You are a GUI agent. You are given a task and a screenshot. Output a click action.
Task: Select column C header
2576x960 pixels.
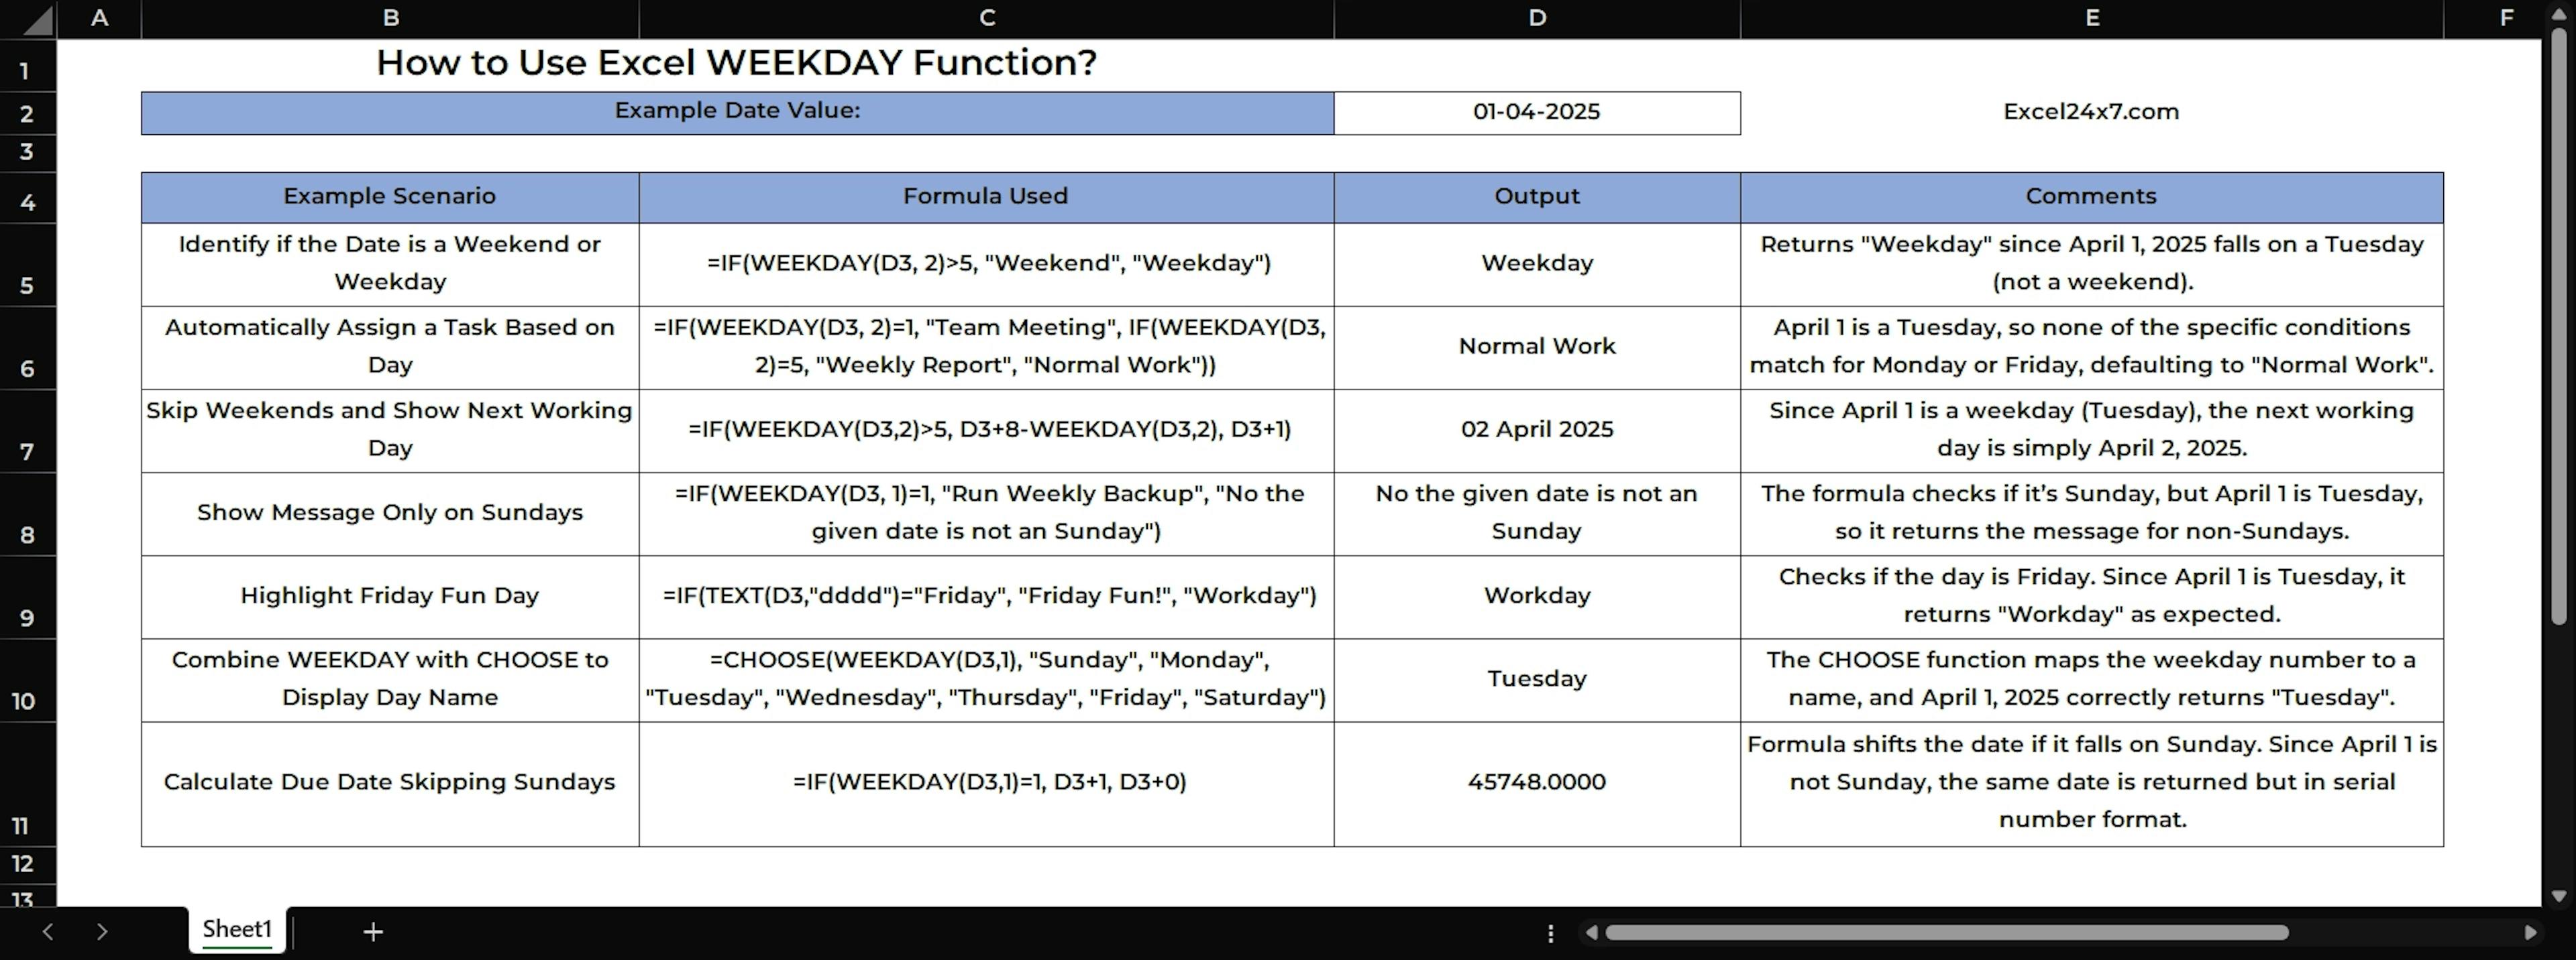(986, 18)
